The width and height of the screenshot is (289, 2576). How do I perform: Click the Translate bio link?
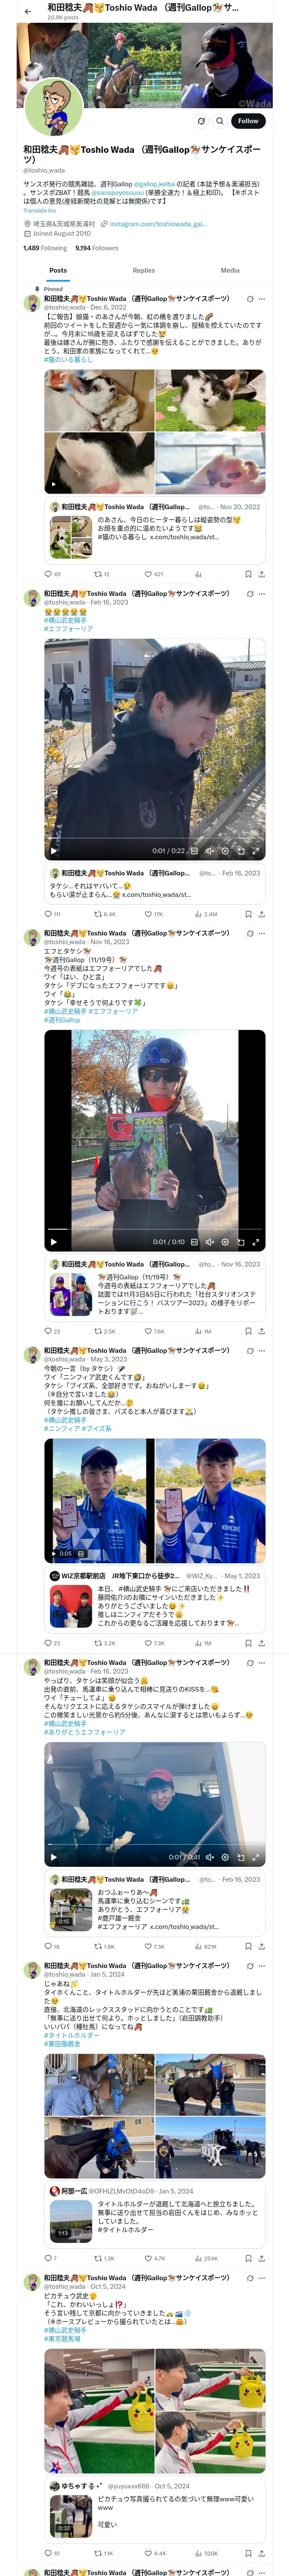point(40,211)
